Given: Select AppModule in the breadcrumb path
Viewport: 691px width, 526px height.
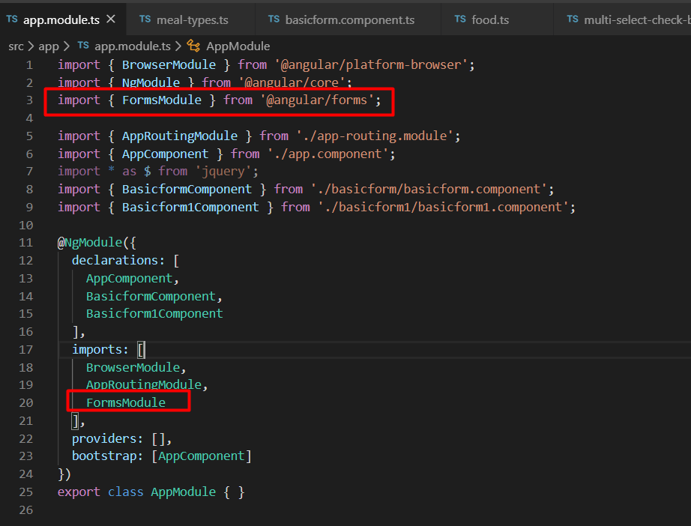Looking at the screenshot, I should (236, 46).
